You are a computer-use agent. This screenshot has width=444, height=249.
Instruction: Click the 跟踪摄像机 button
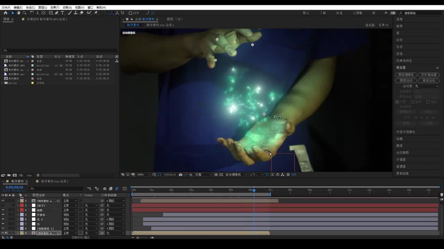coord(406,75)
